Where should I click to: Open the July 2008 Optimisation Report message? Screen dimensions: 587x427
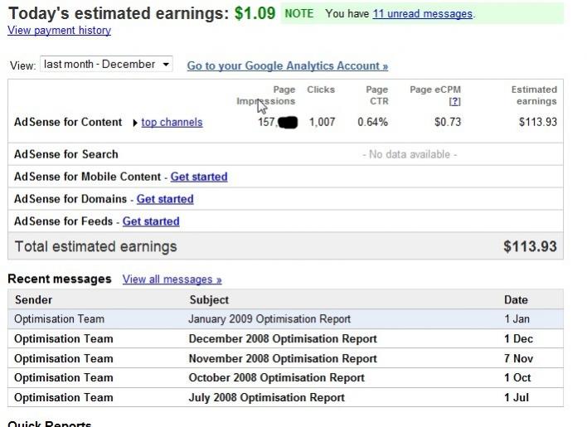click(x=266, y=397)
